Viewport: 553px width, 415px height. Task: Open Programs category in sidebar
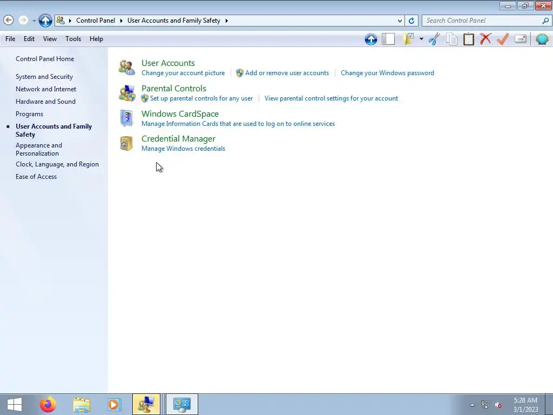[x=29, y=114]
